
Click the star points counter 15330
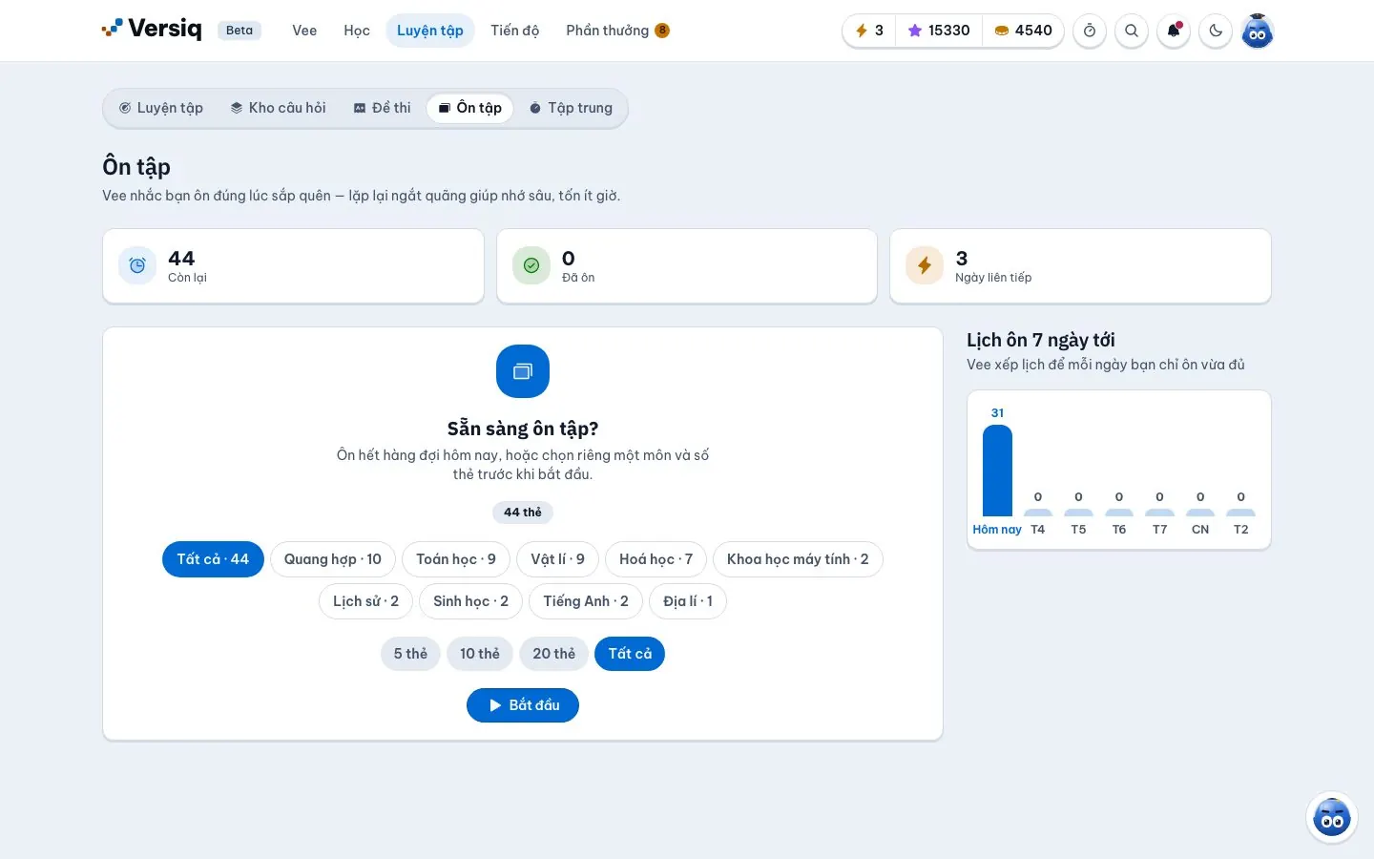click(x=939, y=31)
